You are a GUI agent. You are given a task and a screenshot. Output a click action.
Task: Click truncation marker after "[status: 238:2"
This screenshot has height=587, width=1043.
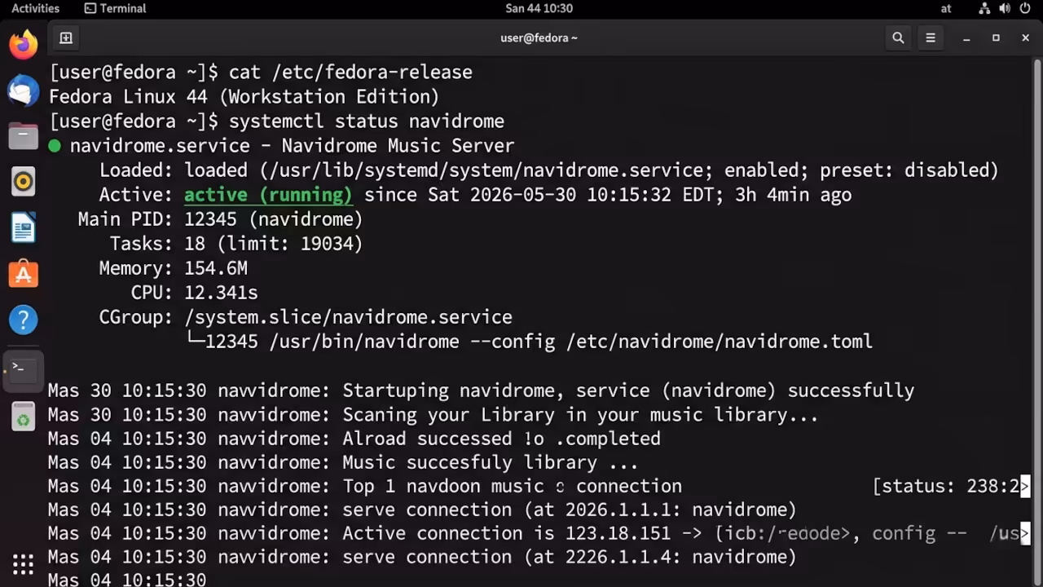1025,487
